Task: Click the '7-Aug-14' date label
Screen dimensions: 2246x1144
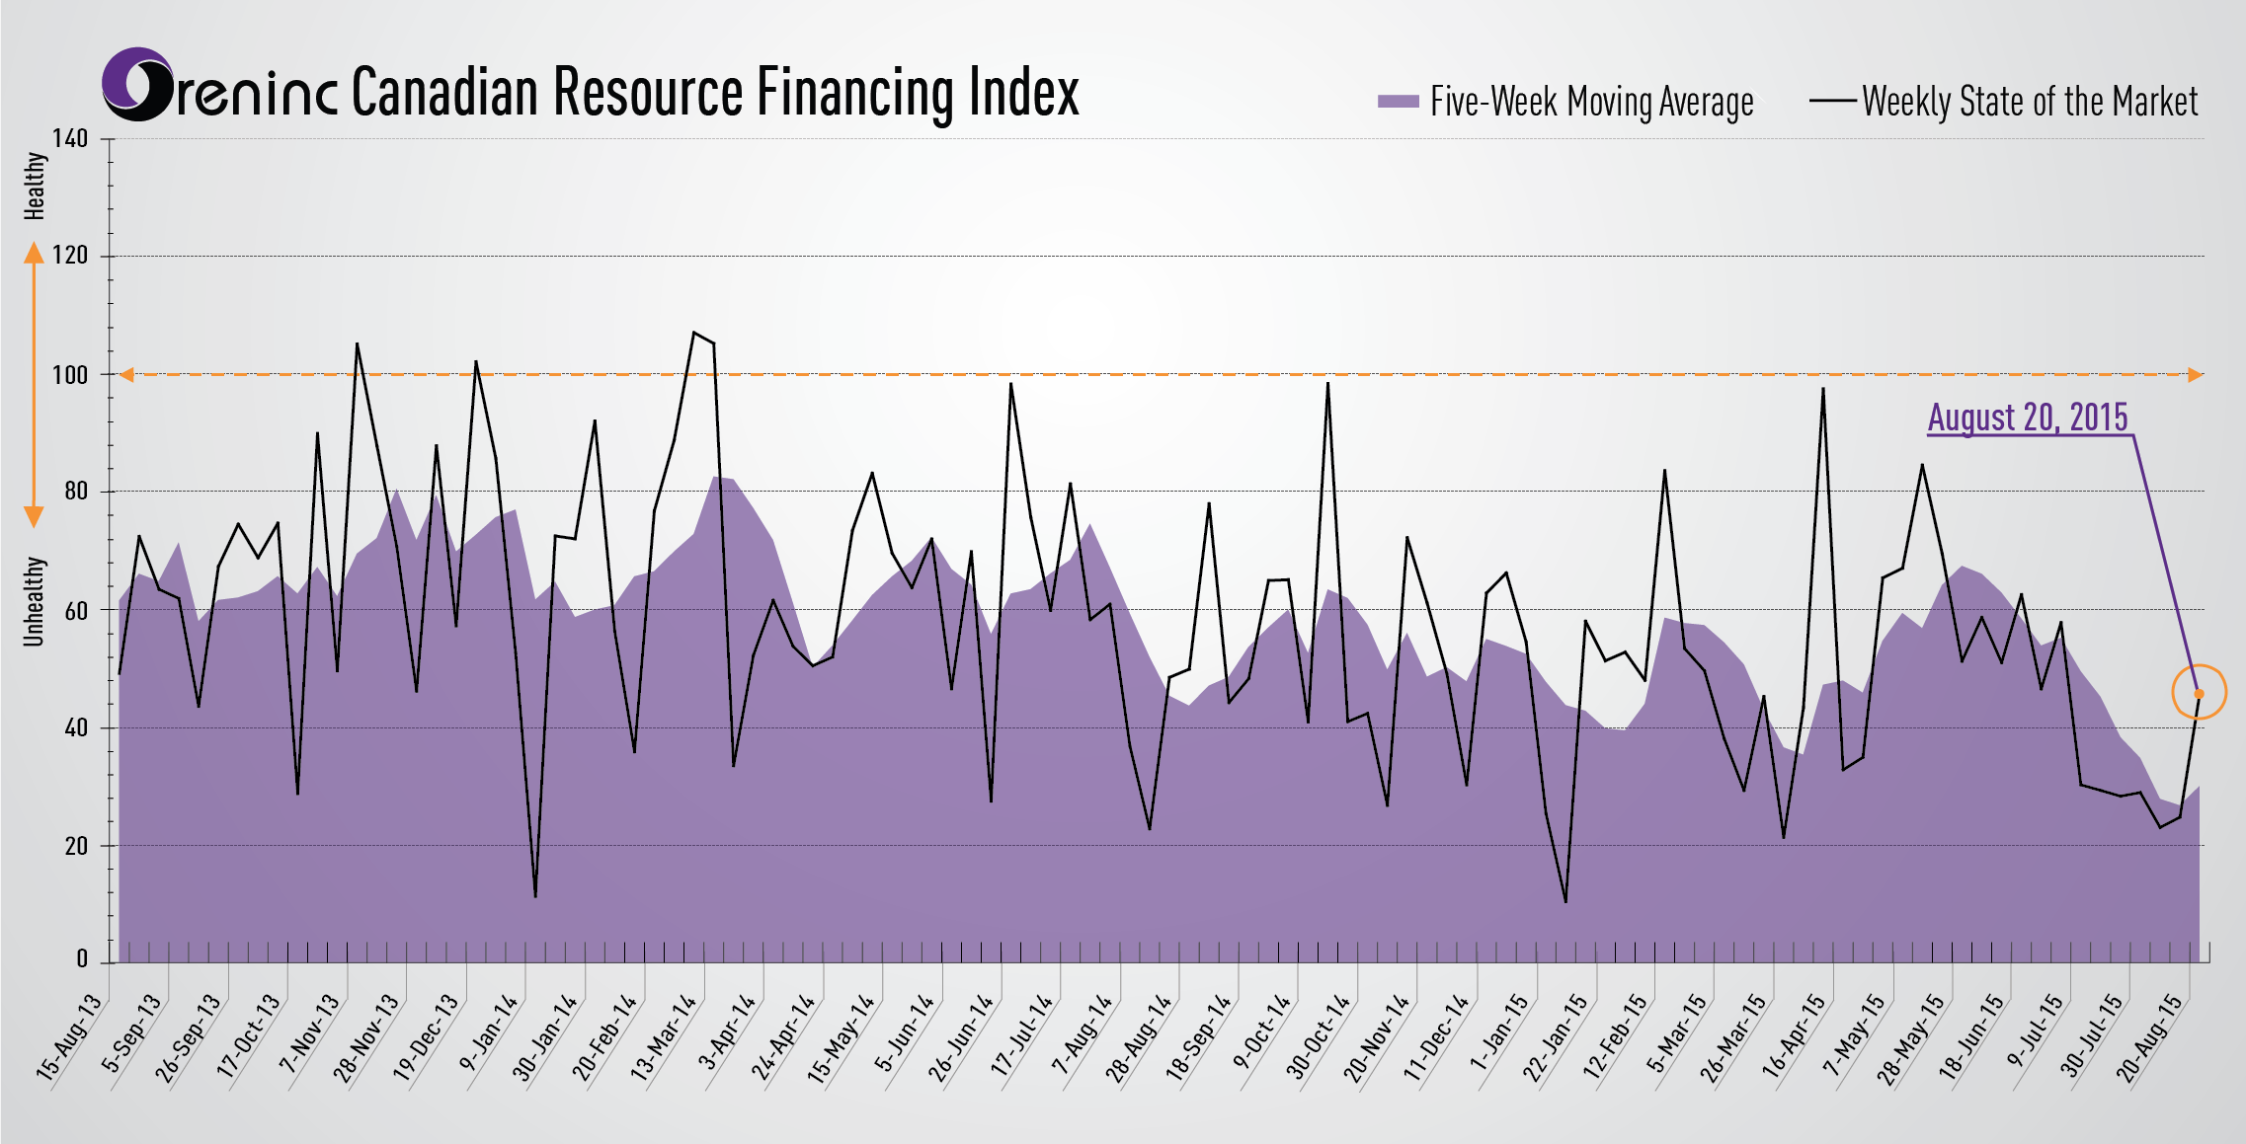Action: (x=1082, y=1033)
